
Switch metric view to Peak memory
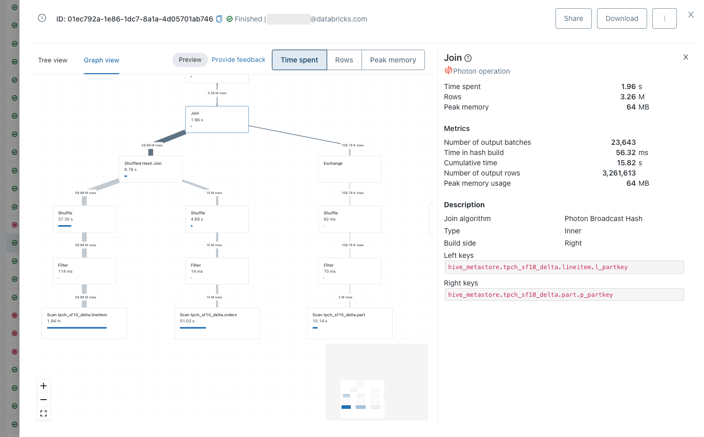[393, 60]
